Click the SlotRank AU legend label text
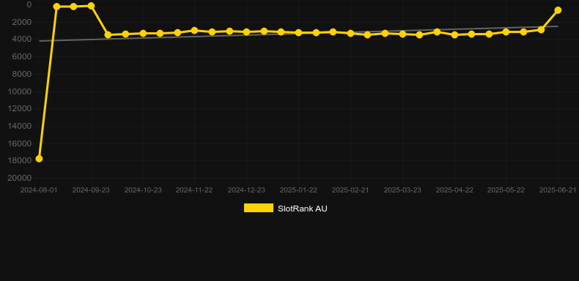Image resolution: width=579 pixels, height=281 pixels. 303,209
